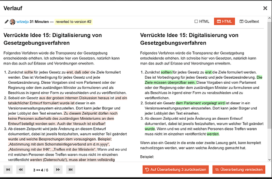Click Auf Überarbeitung 3 zurücksetzen button

point(175,170)
